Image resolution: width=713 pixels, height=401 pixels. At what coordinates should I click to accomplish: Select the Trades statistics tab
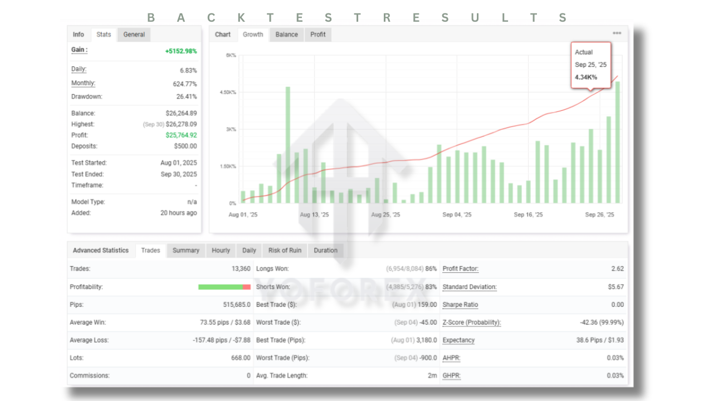tap(150, 251)
